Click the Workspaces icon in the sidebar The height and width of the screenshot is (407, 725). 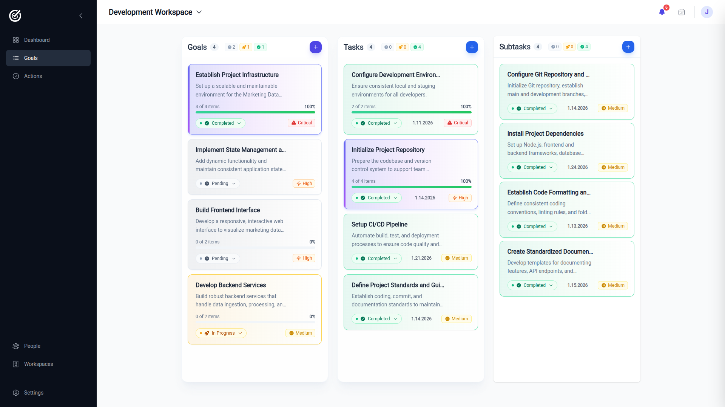(x=16, y=364)
